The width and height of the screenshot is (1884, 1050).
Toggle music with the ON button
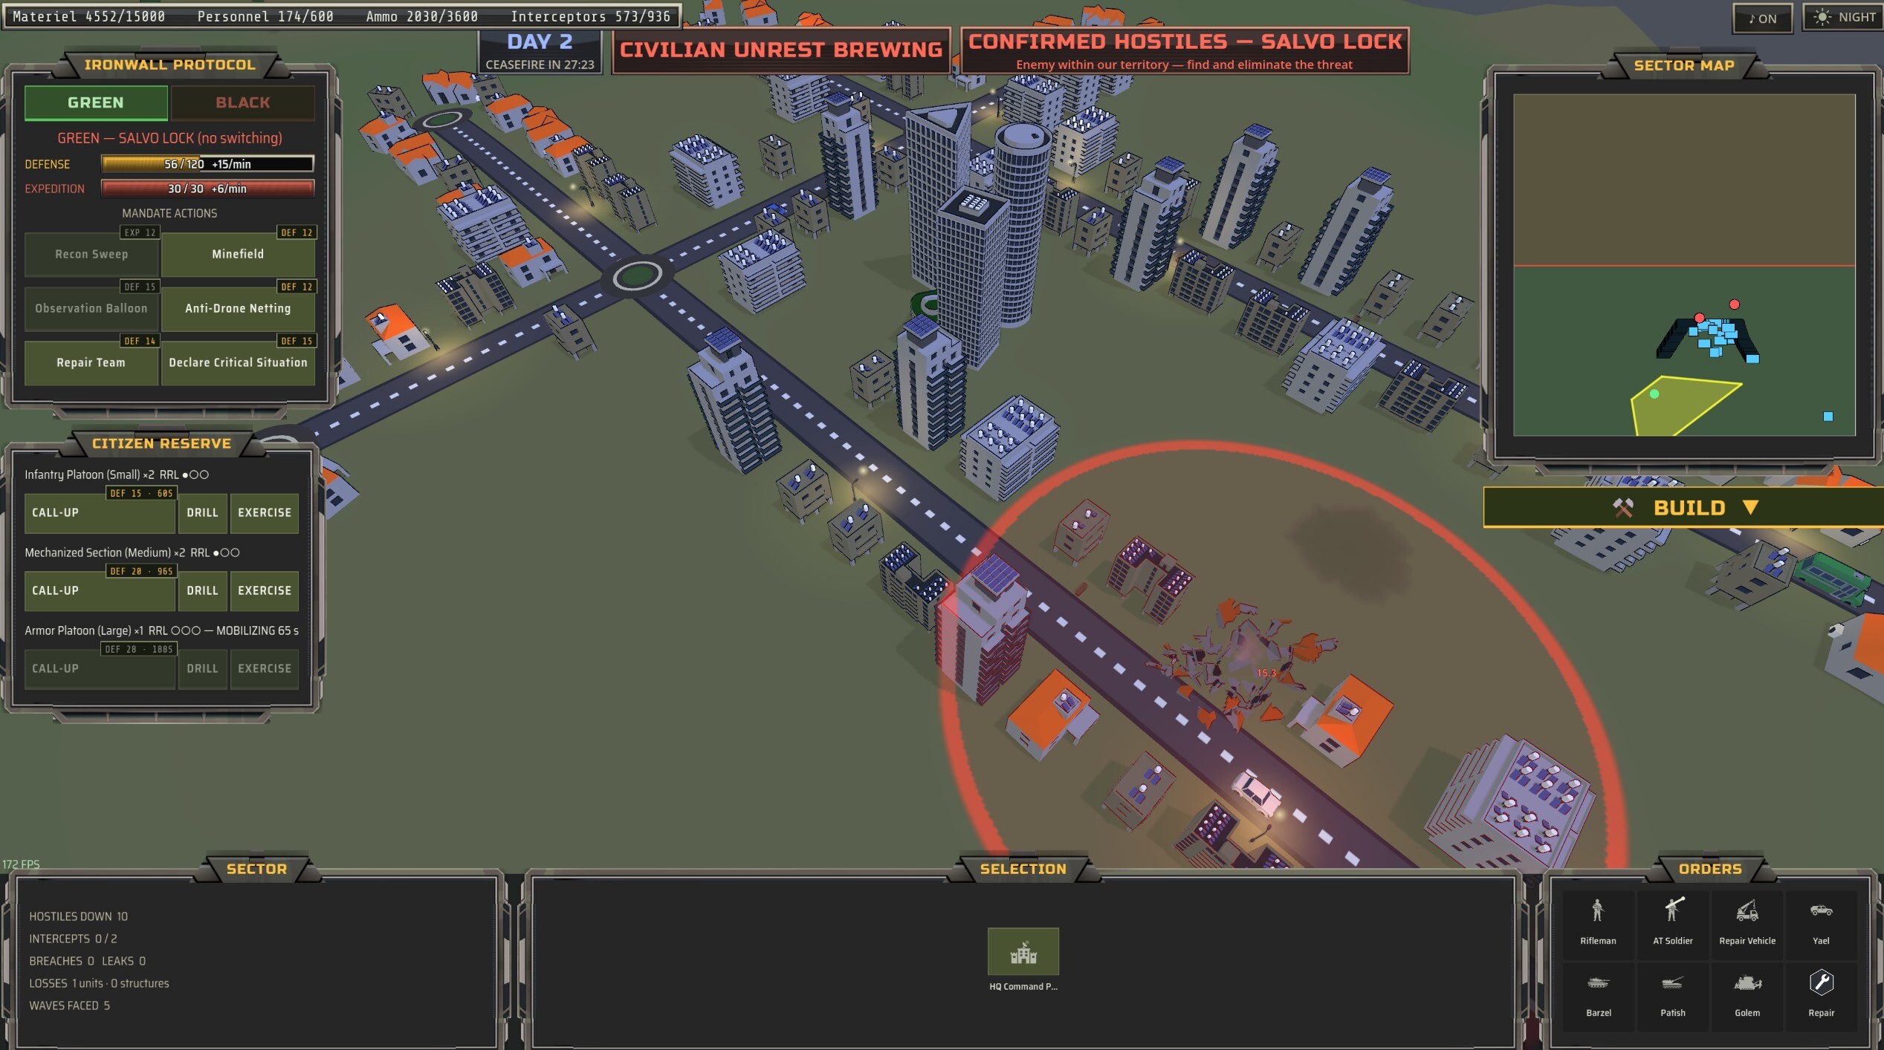click(x=1762, y=19)
